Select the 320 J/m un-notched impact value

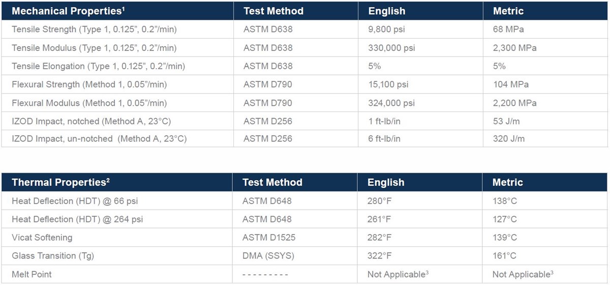(509, 138)
